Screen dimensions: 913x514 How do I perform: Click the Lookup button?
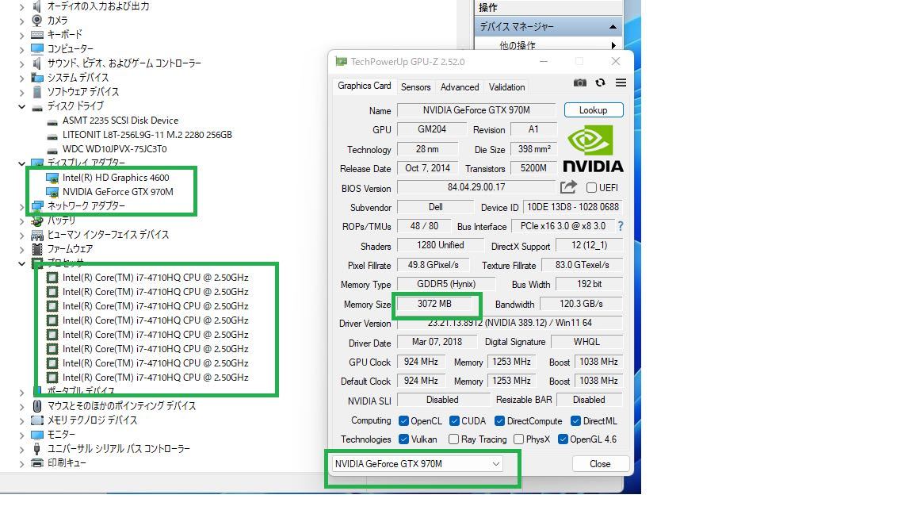tap(593, 110)
